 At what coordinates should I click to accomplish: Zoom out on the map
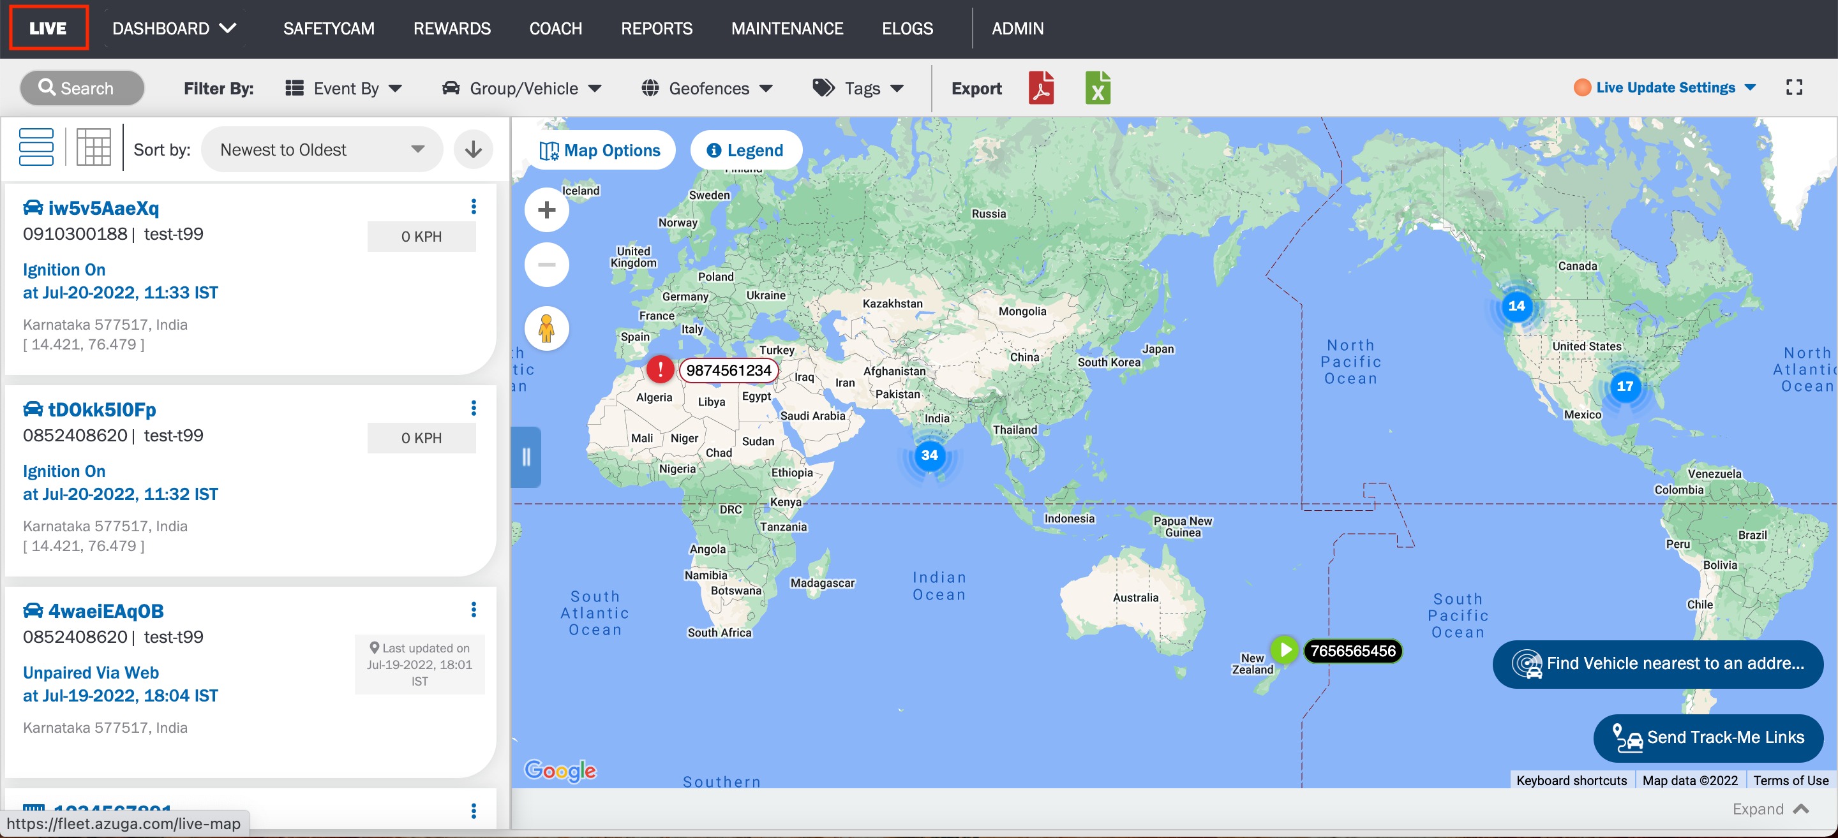[546, 265]
